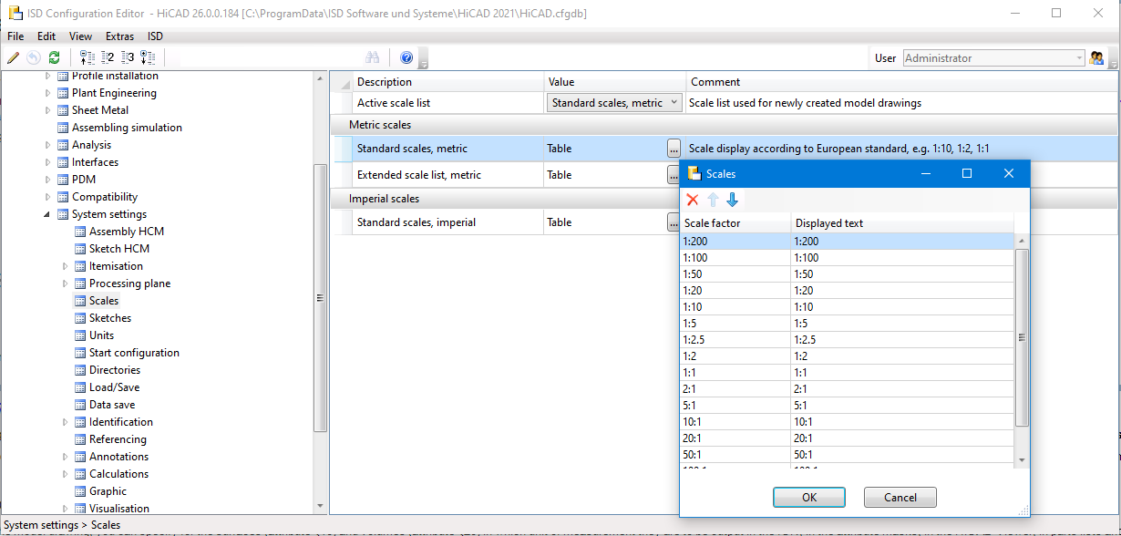Image resolution: width=1121 pixels, height=536 pixels.
Task: Click the pencil edit icon in toolbar
Action: coord(13,57)
